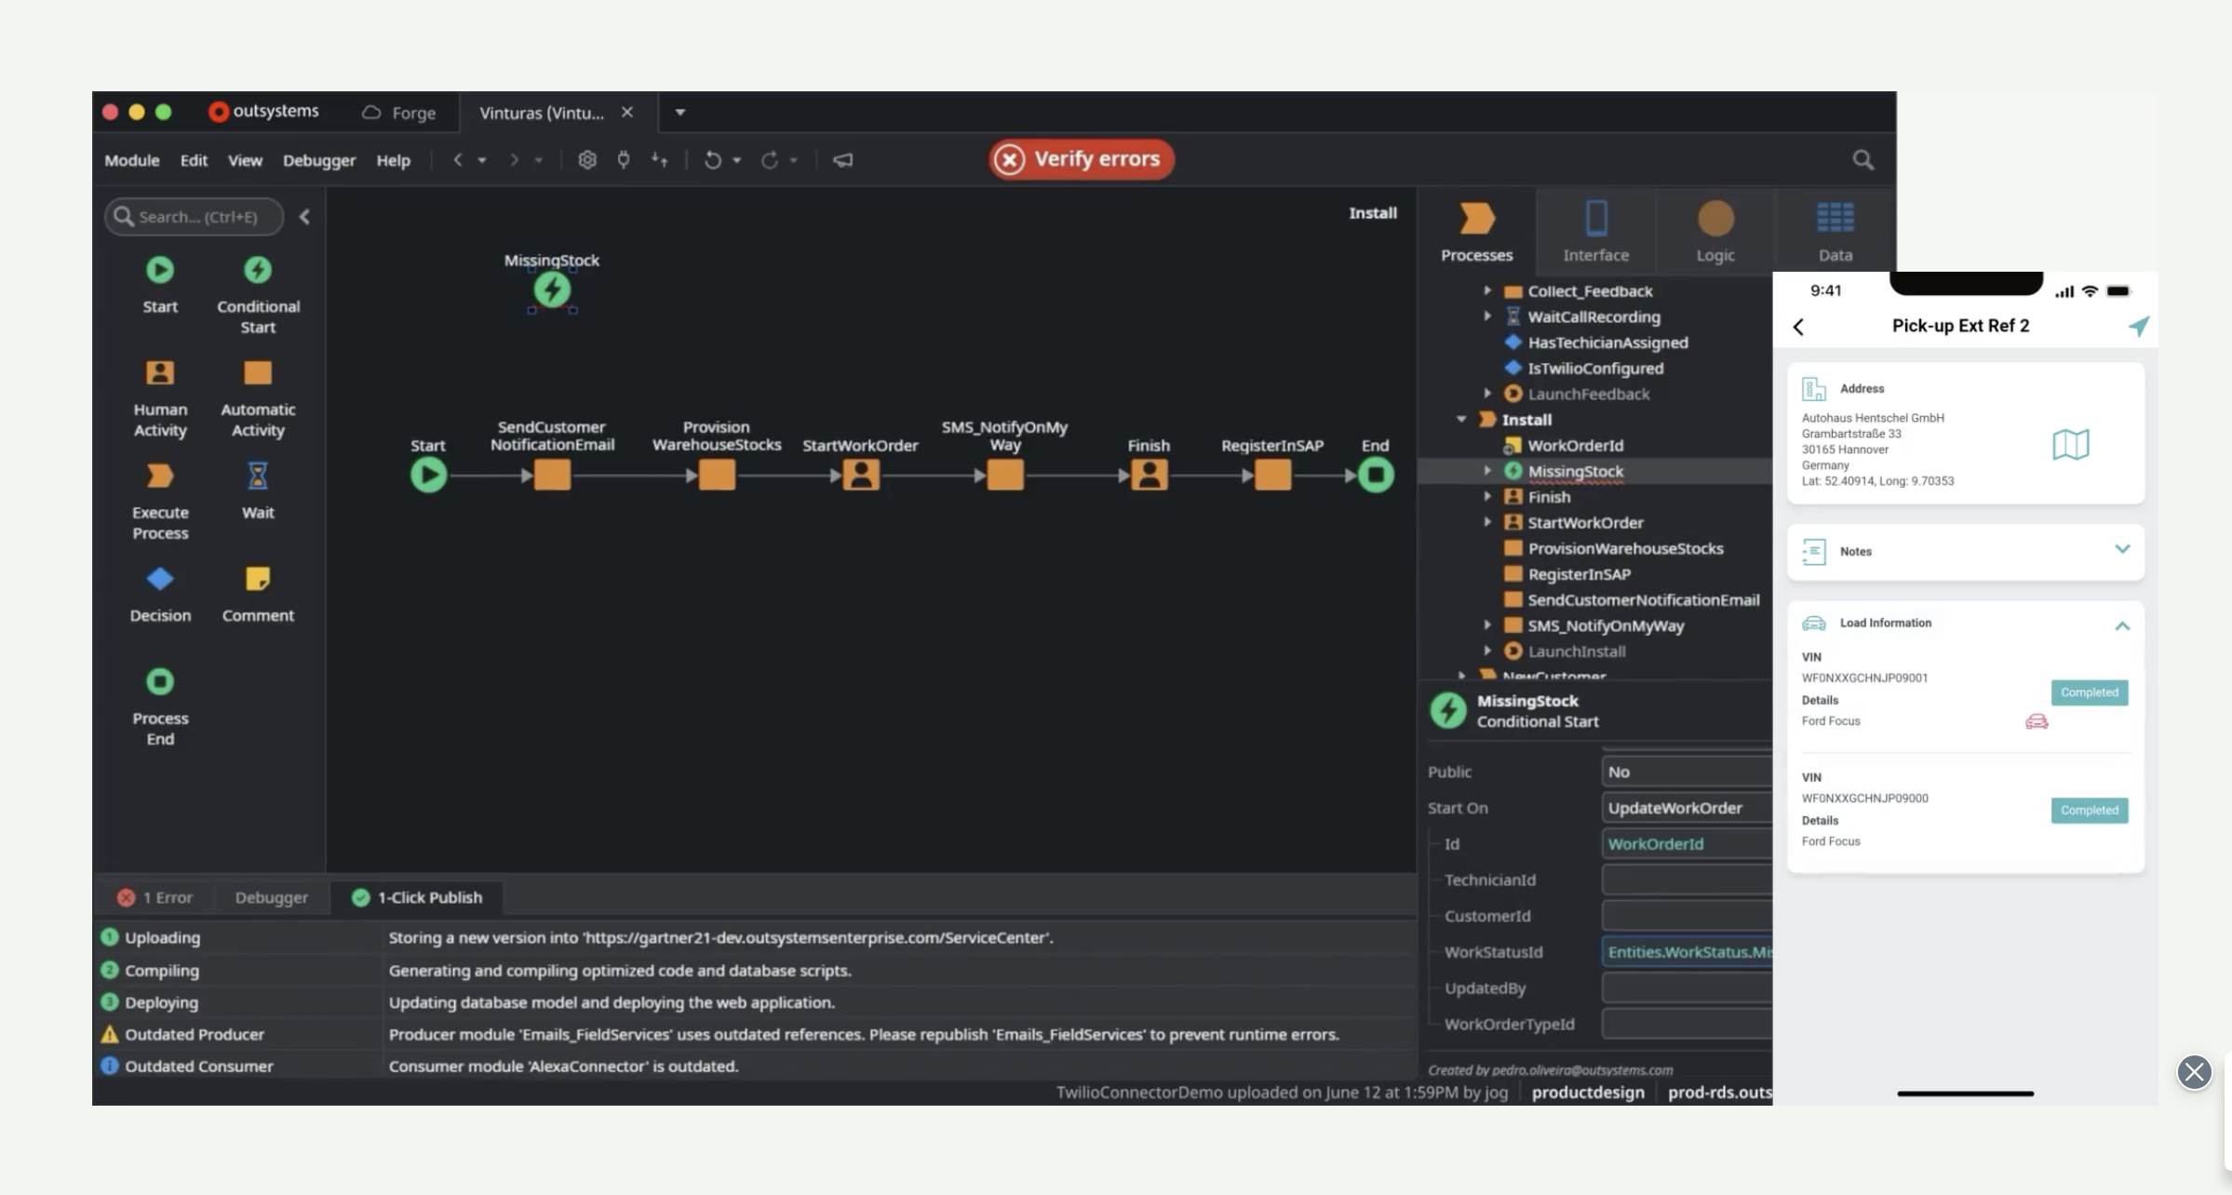The height and width of the screenshot is (1195, 2232).
Task: Open the Module menu
Action: [132, 160]
